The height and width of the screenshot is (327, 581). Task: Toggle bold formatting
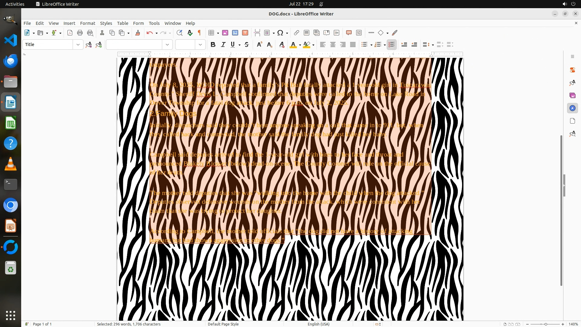click(x=213, y=45)
